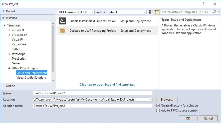Switch to medium icons list view
This screenshot has height=123, width=221.
157,12
